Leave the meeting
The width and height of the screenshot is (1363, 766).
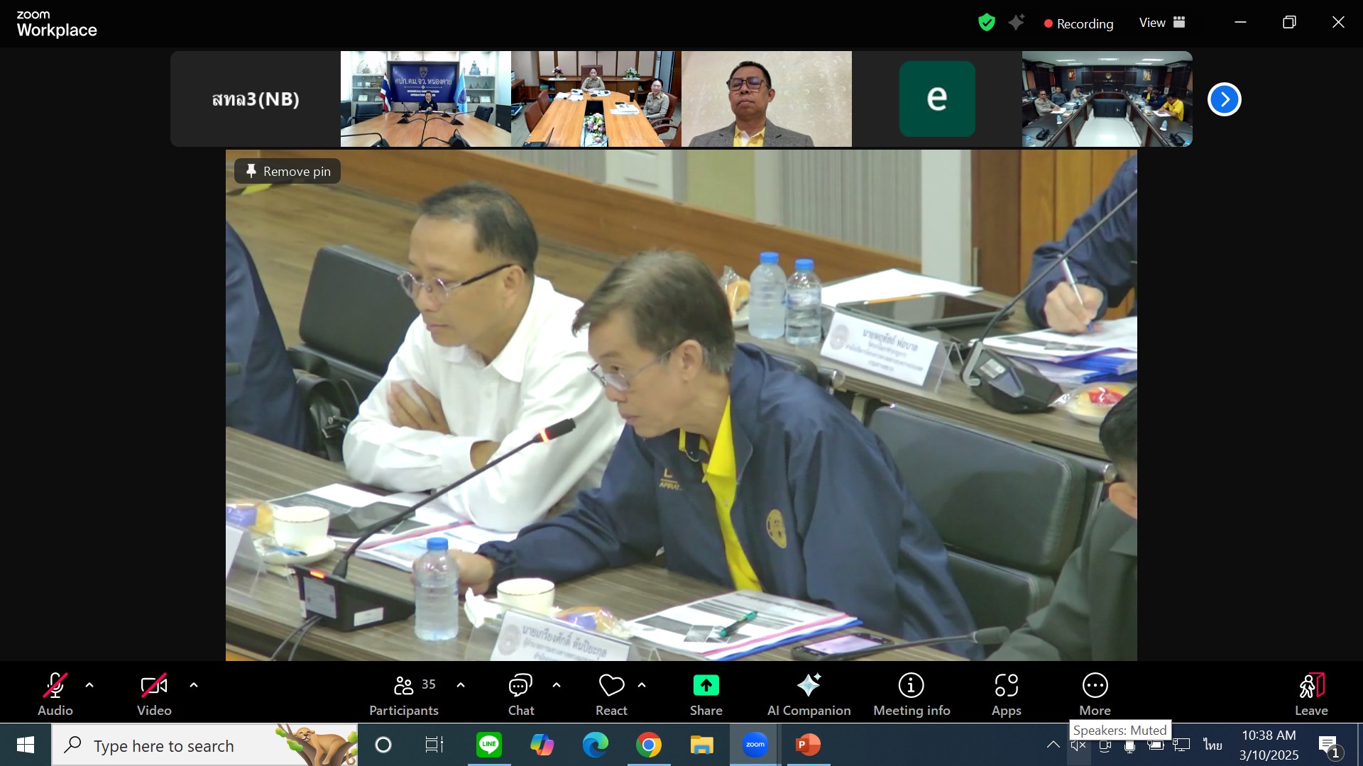(x=1310, y=694)
